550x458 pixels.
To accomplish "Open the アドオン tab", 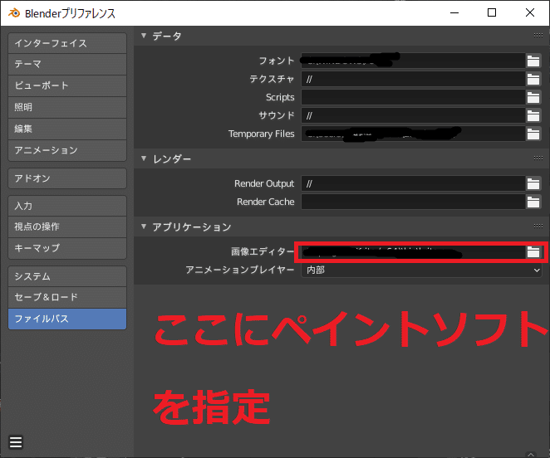I will coord(67,178).
